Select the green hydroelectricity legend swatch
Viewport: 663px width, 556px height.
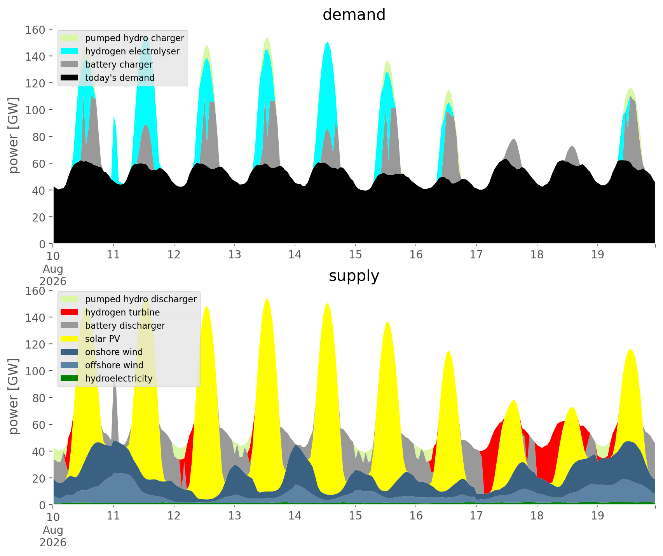pos(70,378)
